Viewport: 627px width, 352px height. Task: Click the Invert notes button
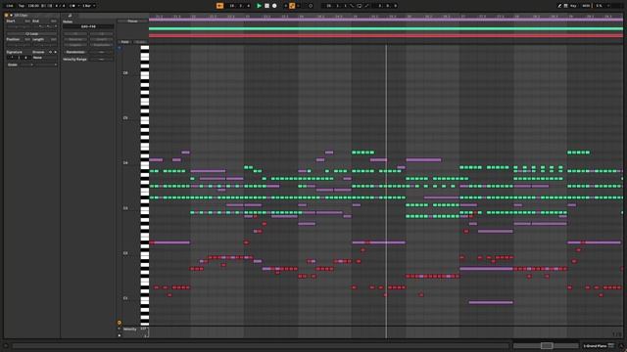[x=102, y=39]
